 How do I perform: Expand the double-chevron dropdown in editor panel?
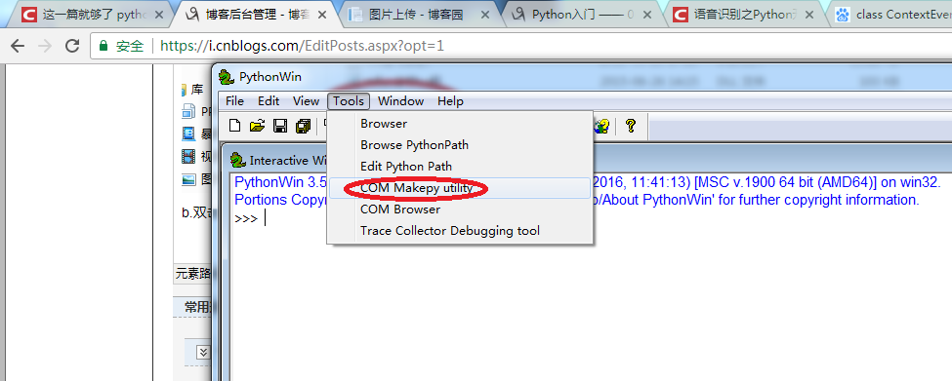[203, 352]
